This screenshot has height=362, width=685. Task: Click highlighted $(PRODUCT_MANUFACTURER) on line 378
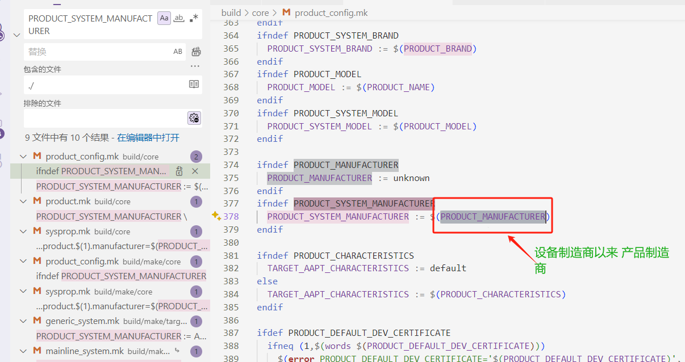(492, 216)
